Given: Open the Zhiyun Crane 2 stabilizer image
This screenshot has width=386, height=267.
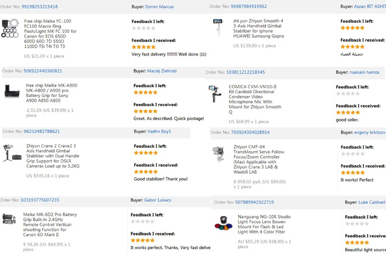Looking at the screenshot, I should pos(11,153).
